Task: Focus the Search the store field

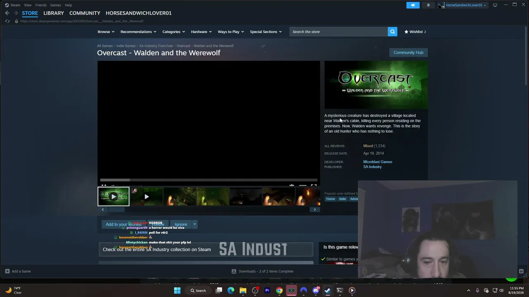Action: click(338, 32)
